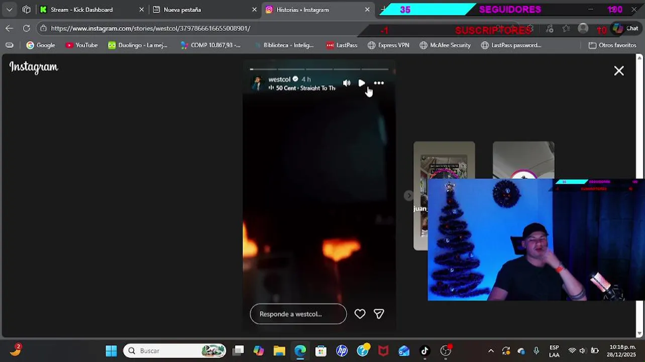Viewport: 645px width, 362px height.
Task: Select Microsoft Edge taskbar icon
Action: point(300,350)
